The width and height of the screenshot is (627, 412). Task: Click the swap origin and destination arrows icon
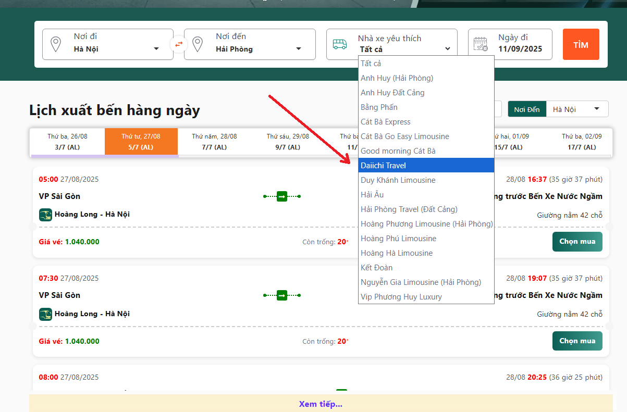tap(179, 44)
